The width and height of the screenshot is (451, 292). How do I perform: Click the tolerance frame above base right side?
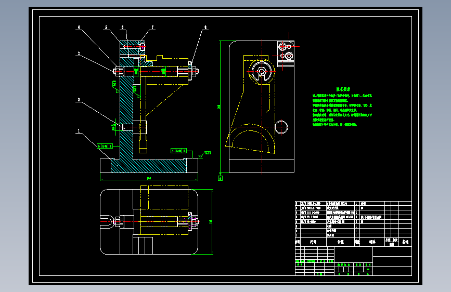tap(178, 151)
